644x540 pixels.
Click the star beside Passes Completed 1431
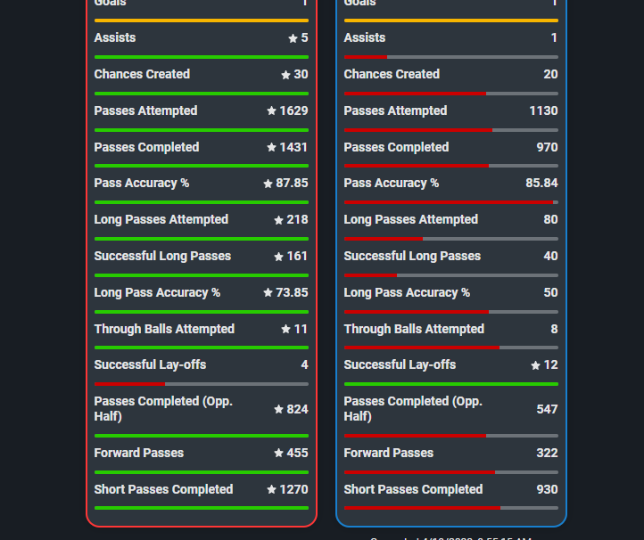tap(271, 147)
